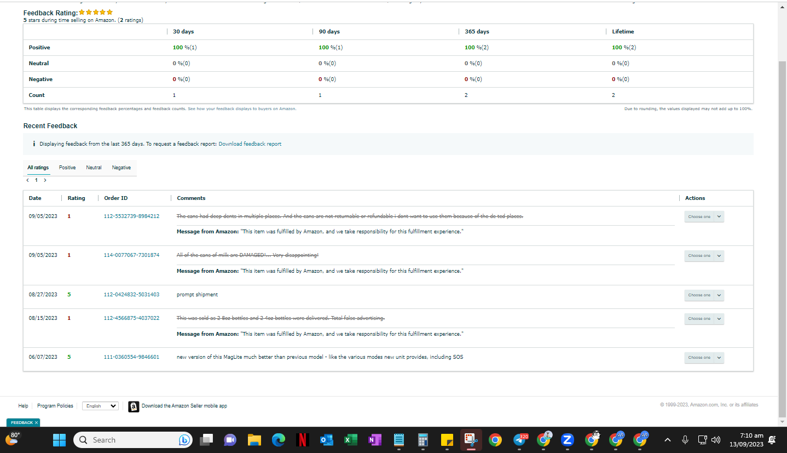Click the 365 days column header
This screenshot has height=453, width=787.
(477, 32)
